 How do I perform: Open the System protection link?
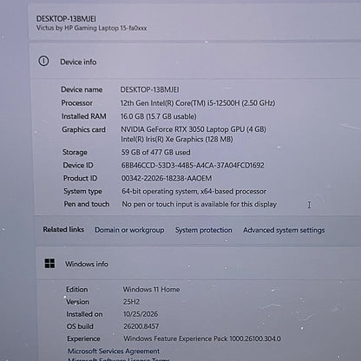[x=203, y=230]
